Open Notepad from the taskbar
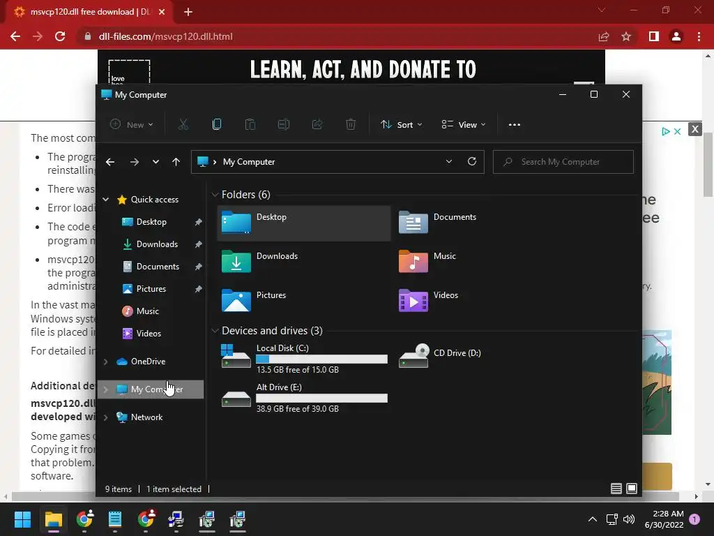 115,519
